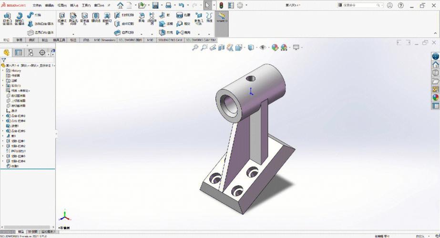The width and height of the screenshot is (440, 238).
Task: Click the Rebuild traffic light icon
Action: pyautogui.click(x=221, y=5)
